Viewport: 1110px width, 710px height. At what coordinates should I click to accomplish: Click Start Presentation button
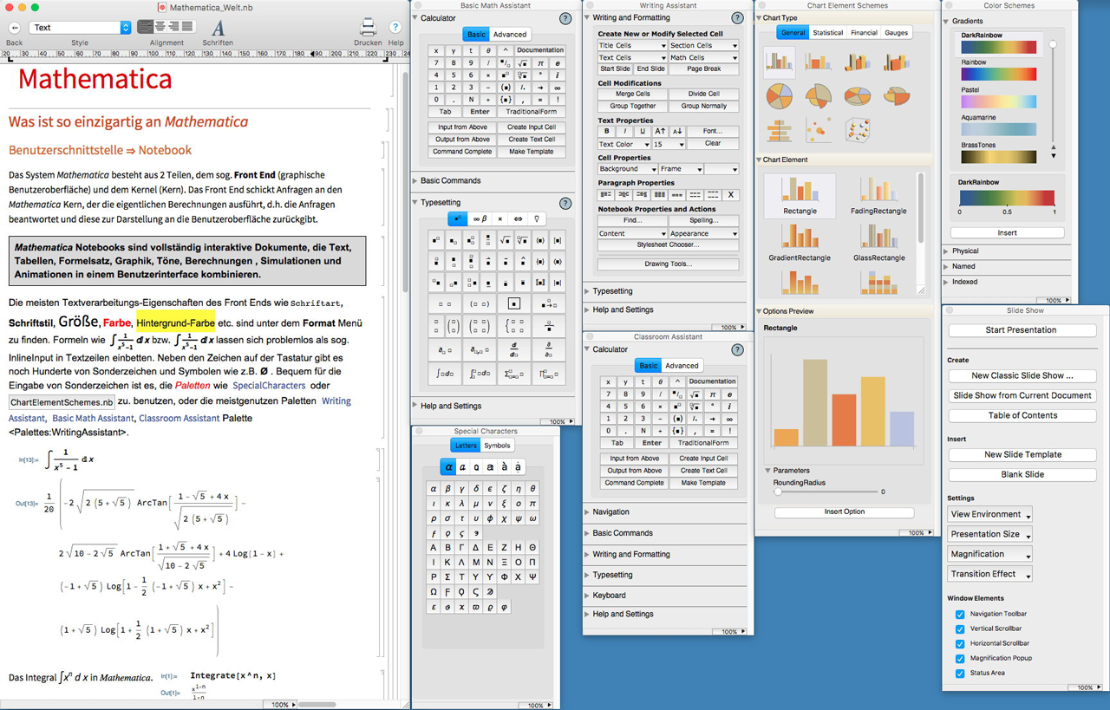(1022, 330)
